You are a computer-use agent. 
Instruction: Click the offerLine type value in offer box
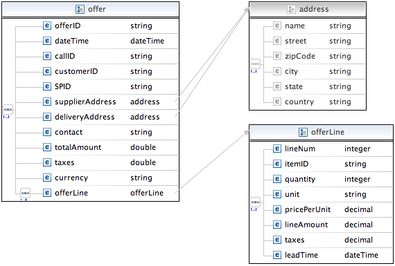click(147, 193)
